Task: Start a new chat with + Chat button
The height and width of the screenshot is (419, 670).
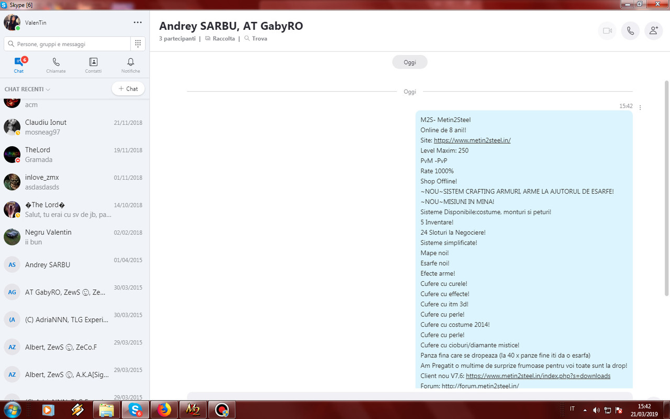Action: (128, 89)
